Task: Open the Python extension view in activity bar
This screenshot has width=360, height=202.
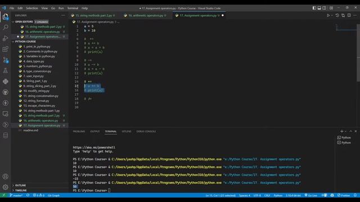Action: pyautogui.click(x=5, y=81)
